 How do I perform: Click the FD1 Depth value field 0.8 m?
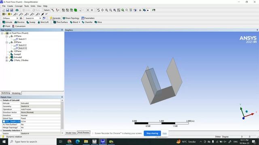pos(40,122)
